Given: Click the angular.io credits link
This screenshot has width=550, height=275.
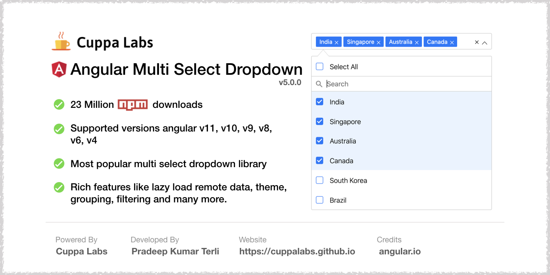Looking at the screenshot, I should click(x=400, y=251).
